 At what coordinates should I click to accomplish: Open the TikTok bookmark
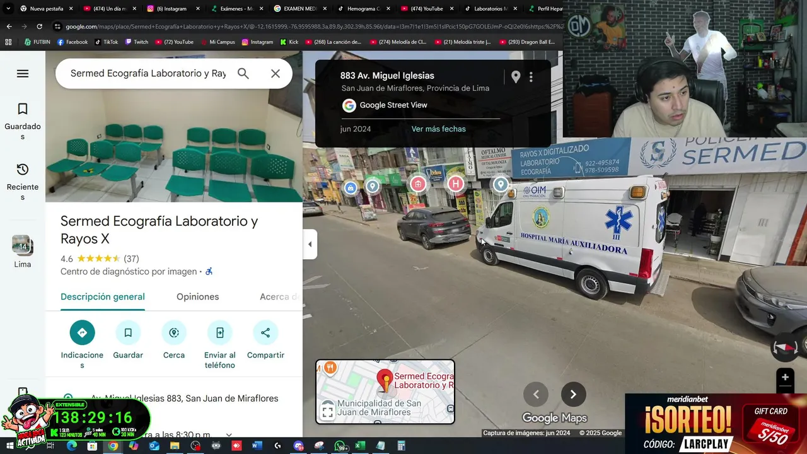pyautogui.click(x=106, y=42)
